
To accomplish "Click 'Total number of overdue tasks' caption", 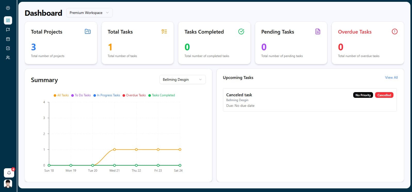I will (359, 56).
